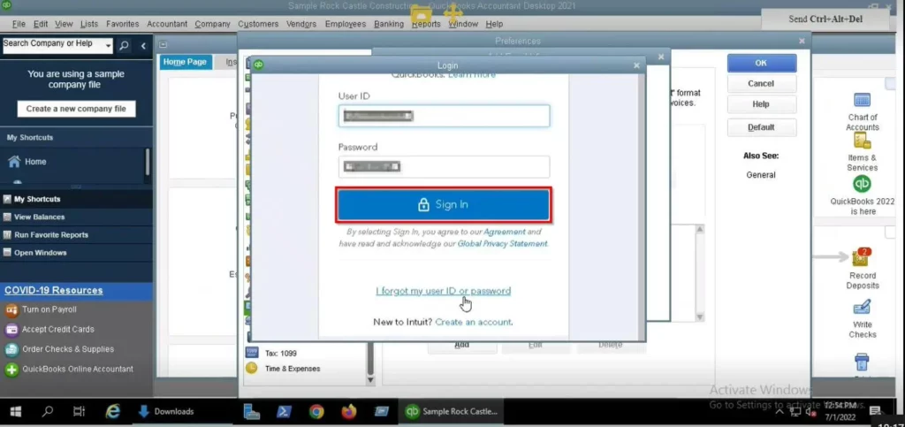Click the Write Checks icon
The image size is (905, 427).
(x=862, y=307)
